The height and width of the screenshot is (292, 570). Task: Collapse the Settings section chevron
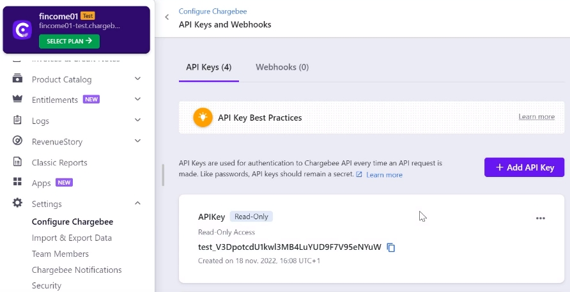(x=138, y=203)
